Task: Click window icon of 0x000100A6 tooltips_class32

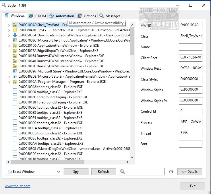Action: coord(15,87)
